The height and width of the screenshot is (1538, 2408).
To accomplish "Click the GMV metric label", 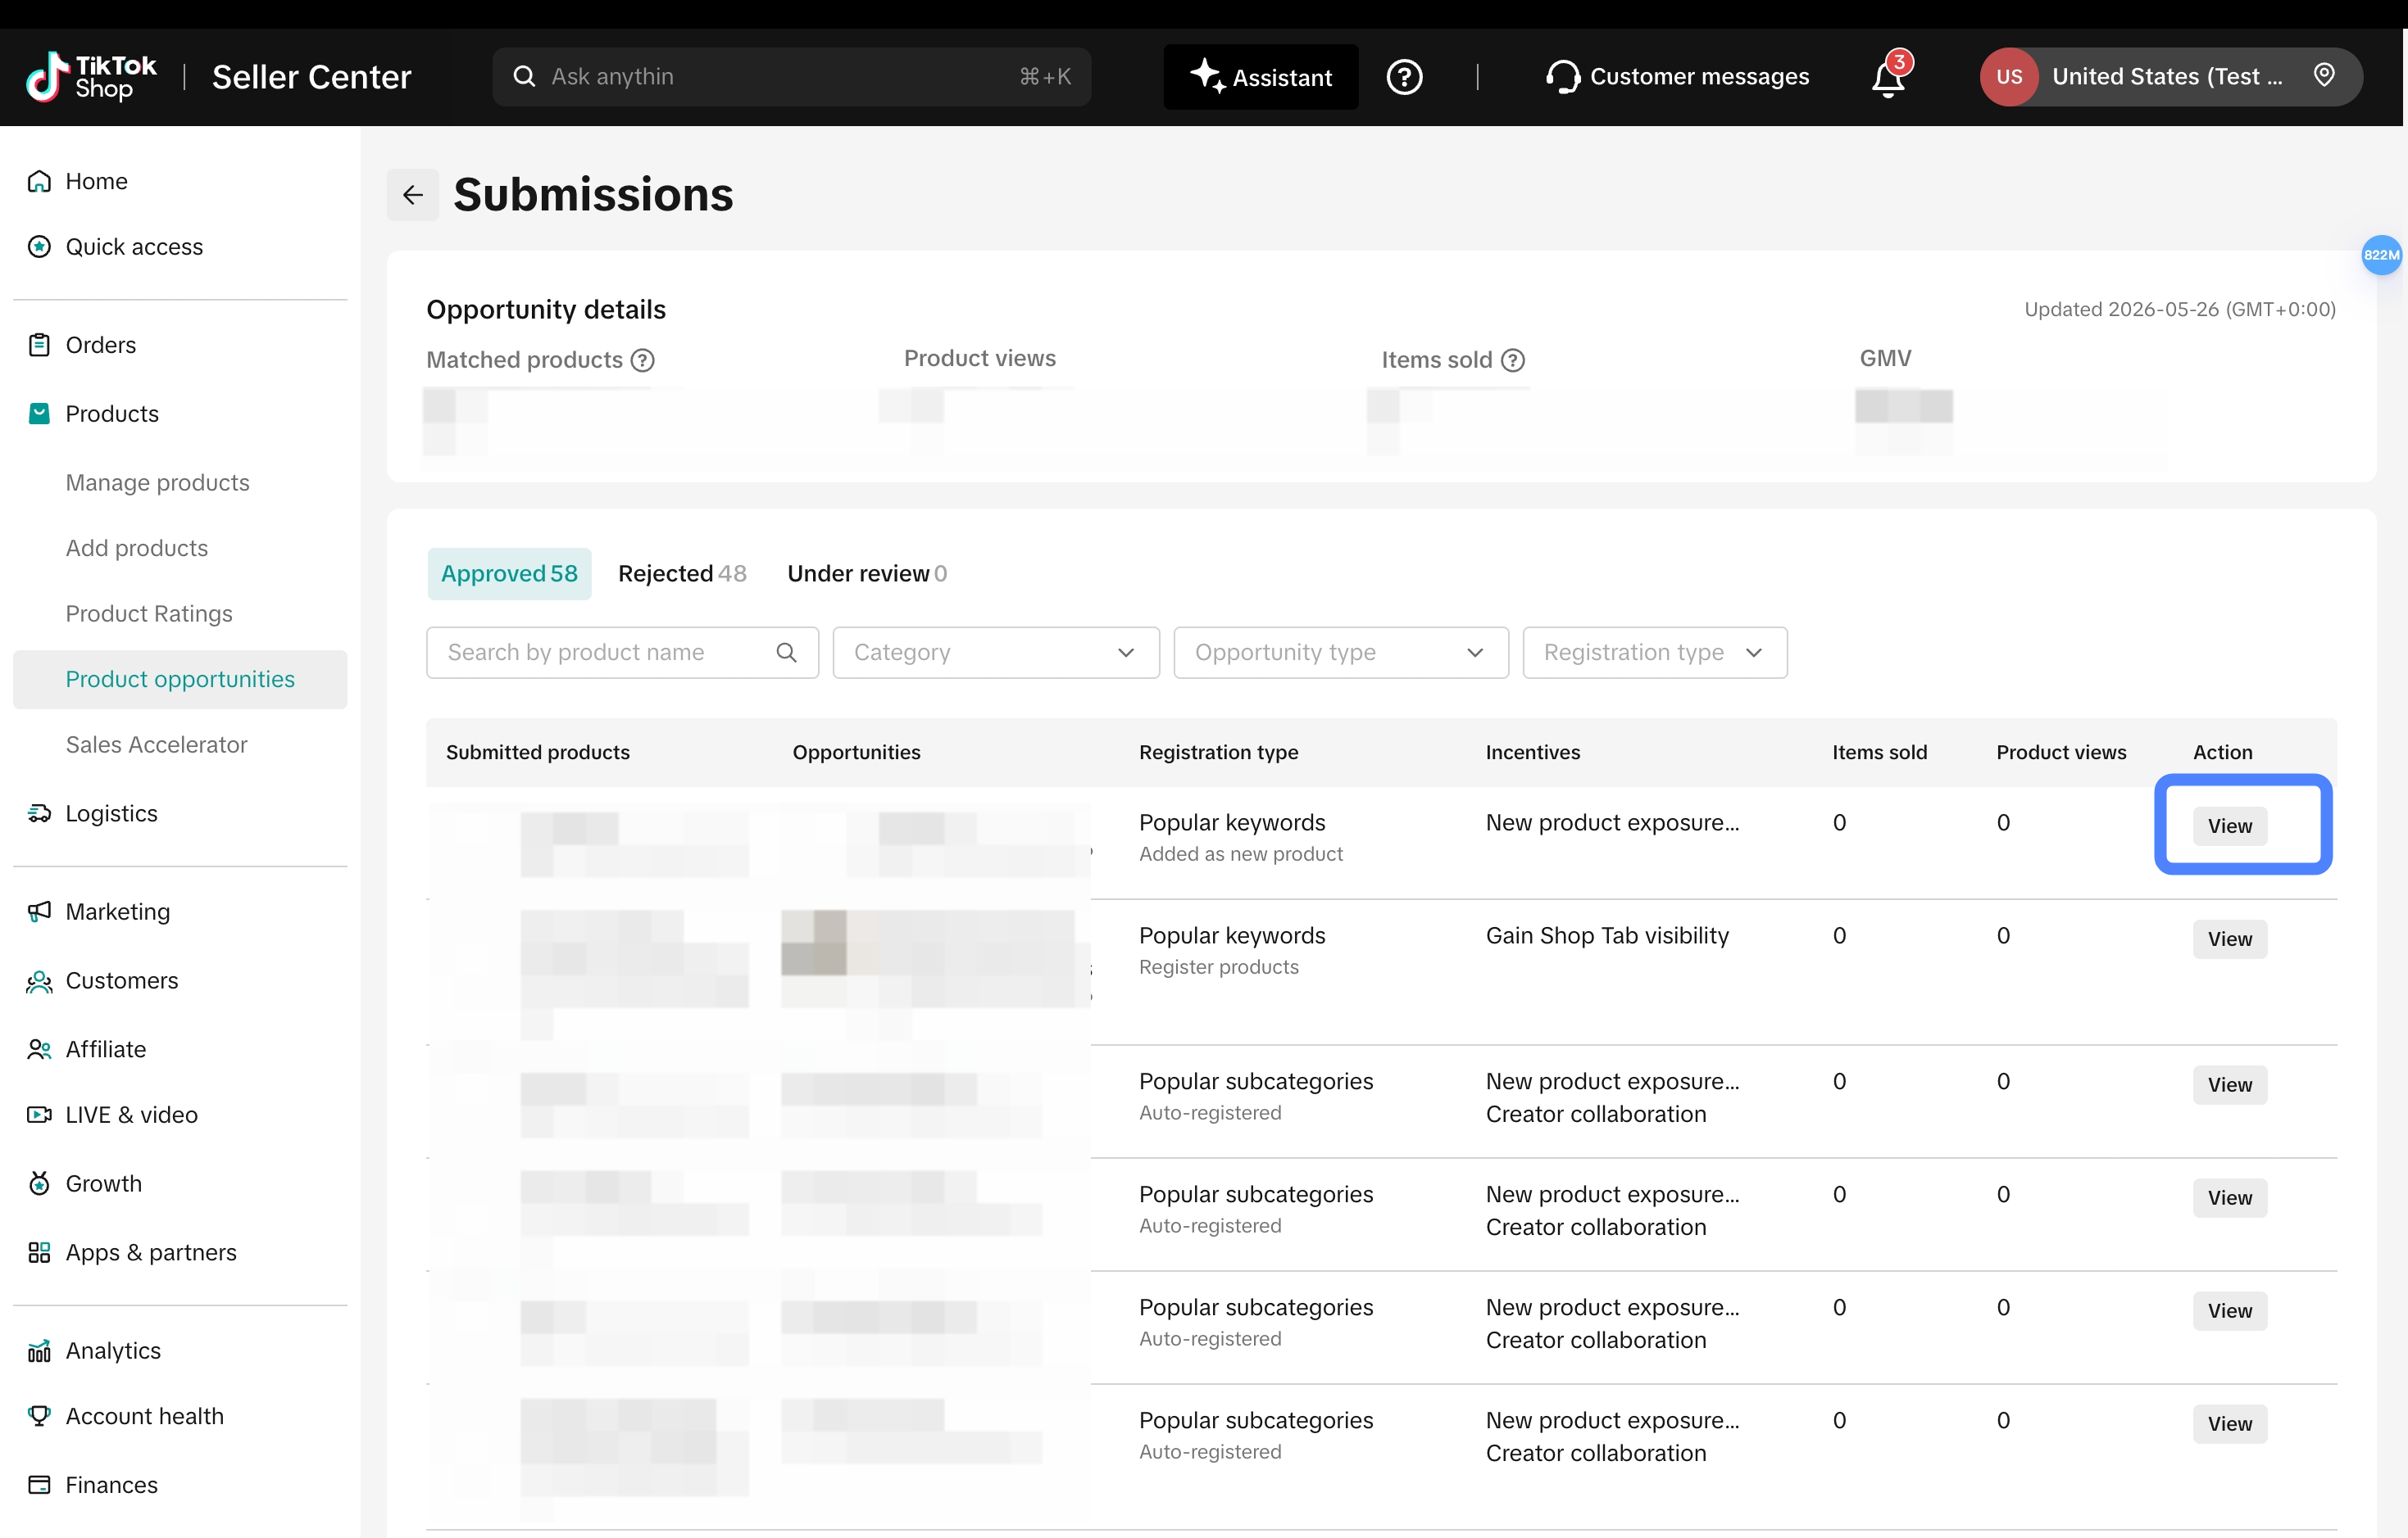I will (x=1885, y=358).
